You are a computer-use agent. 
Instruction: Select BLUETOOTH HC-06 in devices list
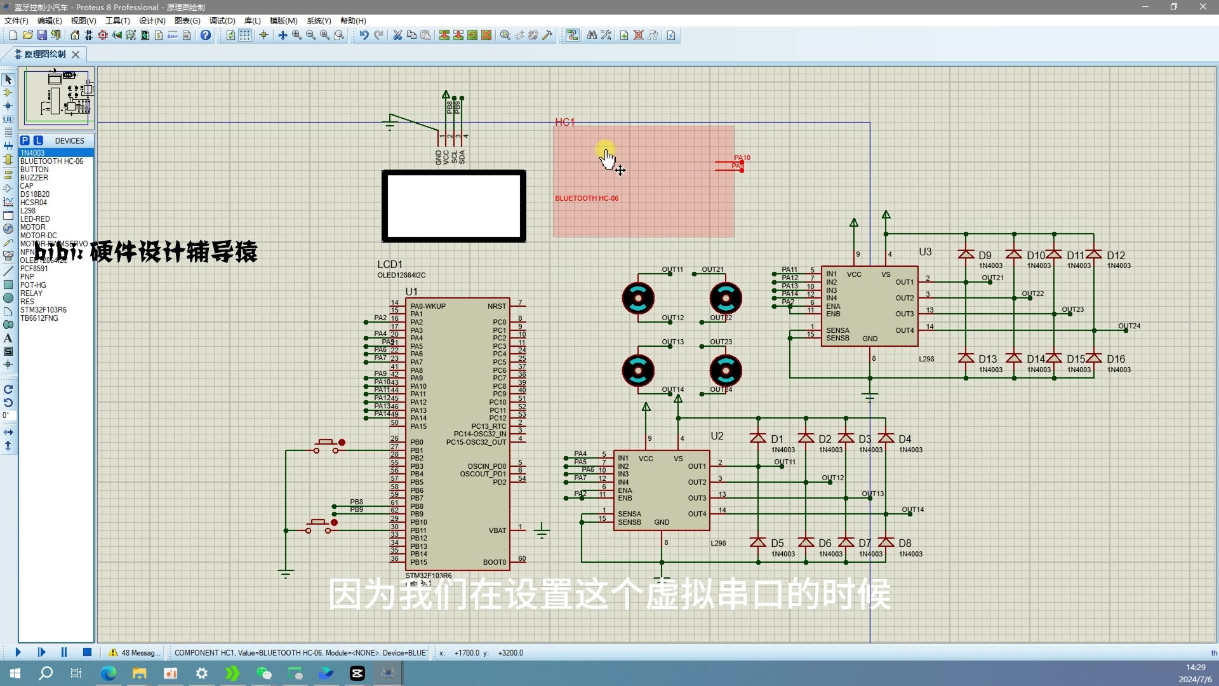(x=51, y=161)
